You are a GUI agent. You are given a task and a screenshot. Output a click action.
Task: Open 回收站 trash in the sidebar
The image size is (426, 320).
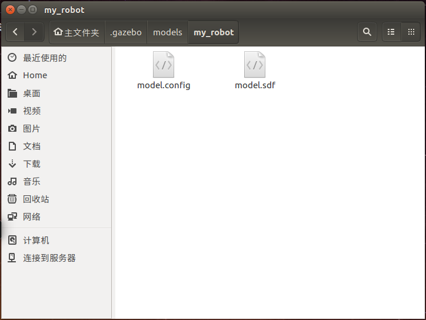tap(56, 199)
